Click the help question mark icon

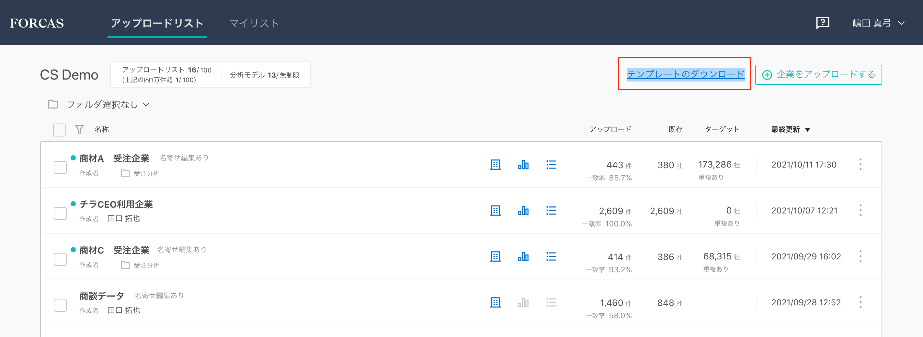822,23
